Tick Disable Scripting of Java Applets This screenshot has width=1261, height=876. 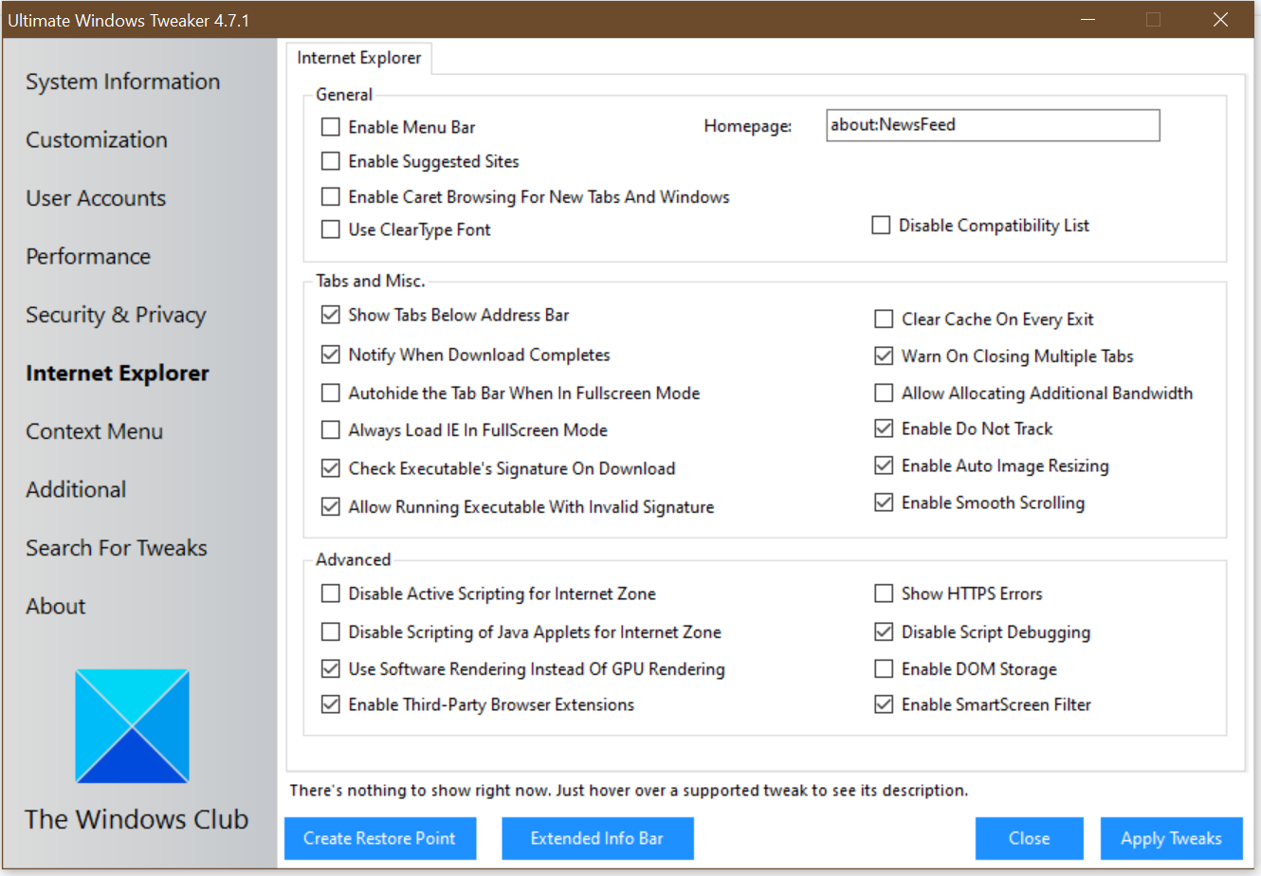tap(331, 632)
